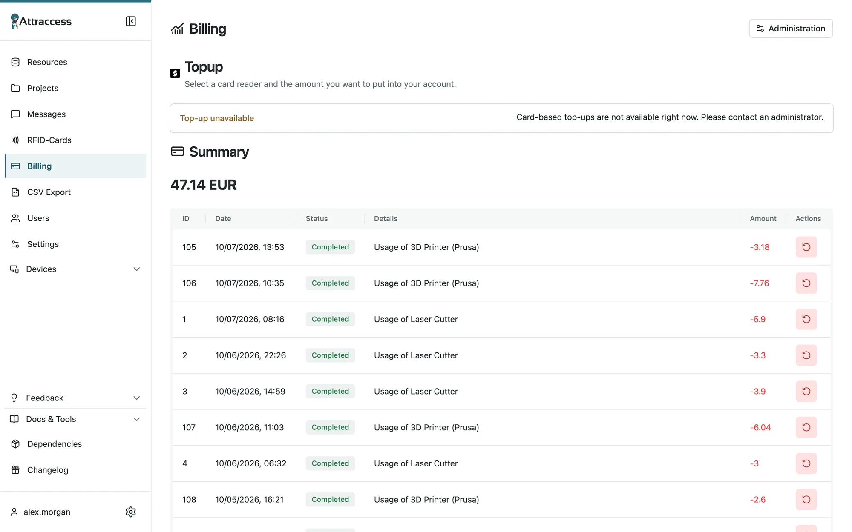Open the Administration button
Screen dimensions: 852x532
point(791,29)
